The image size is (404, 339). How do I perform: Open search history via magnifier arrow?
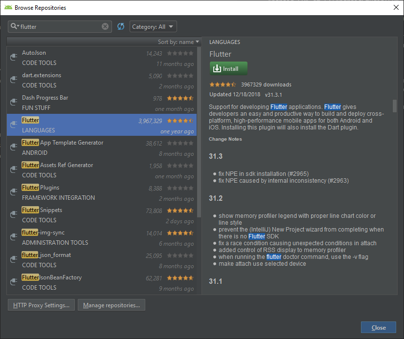pyautogui.click(x=18, y=26)
